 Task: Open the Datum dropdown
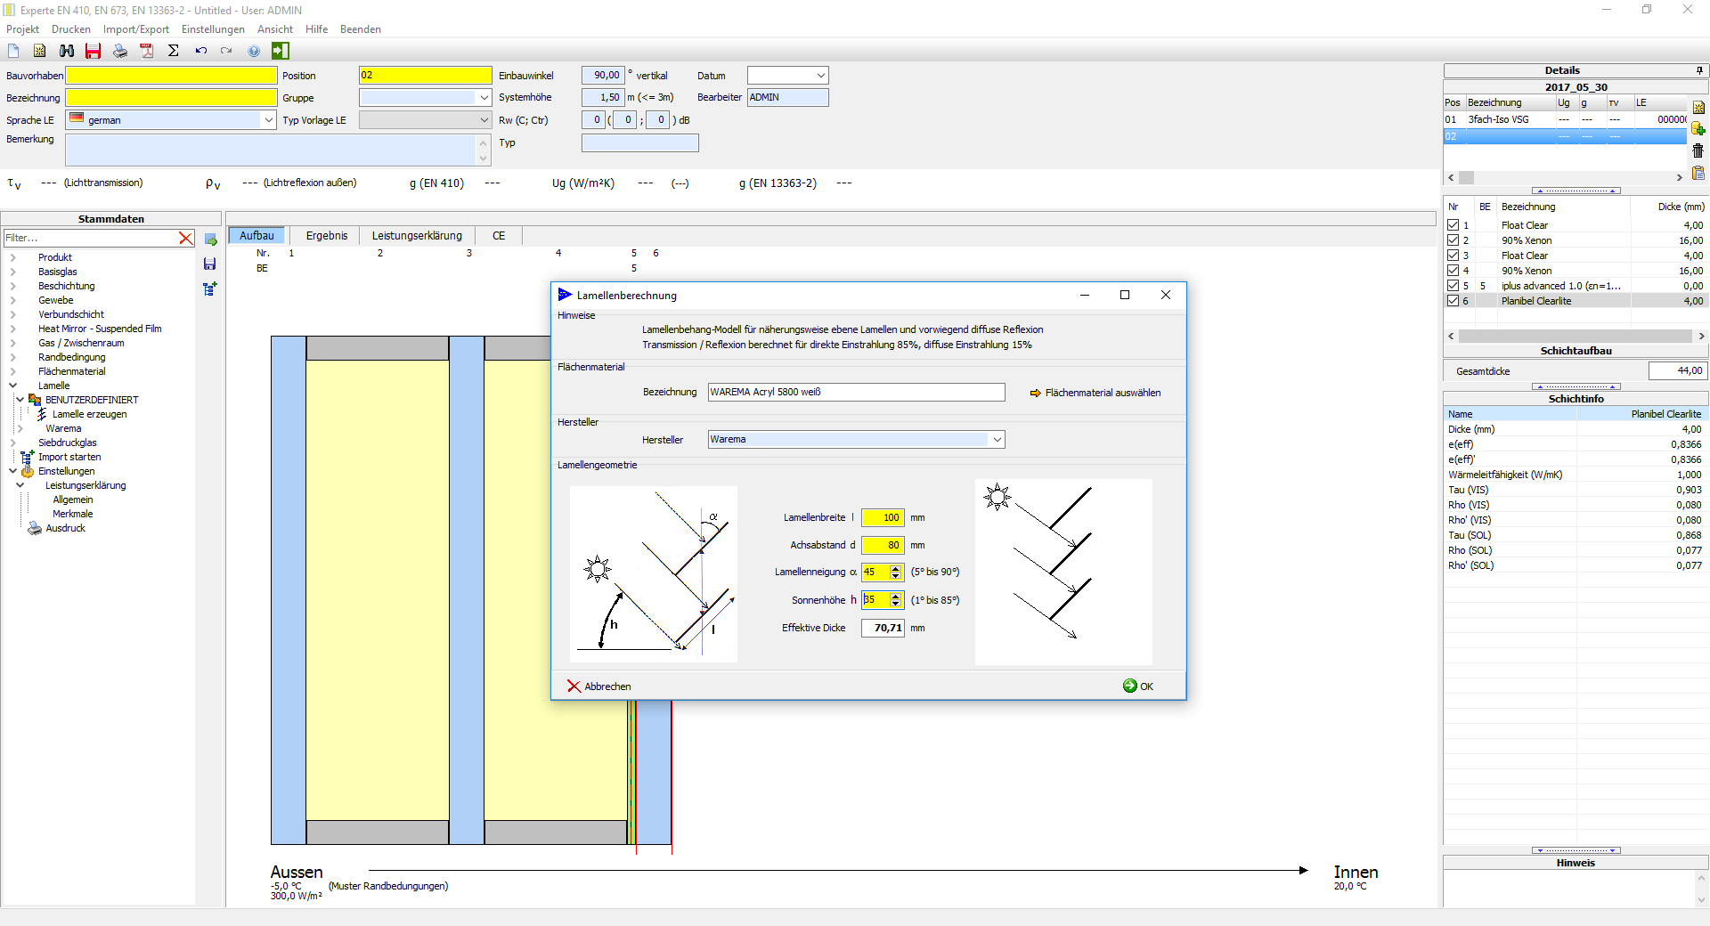tap(821, 76)
